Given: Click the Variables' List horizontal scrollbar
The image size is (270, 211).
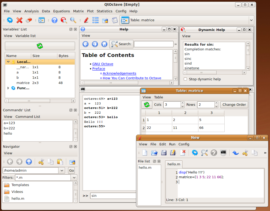Looking at the screenshot, I should (x=40, y=101).
